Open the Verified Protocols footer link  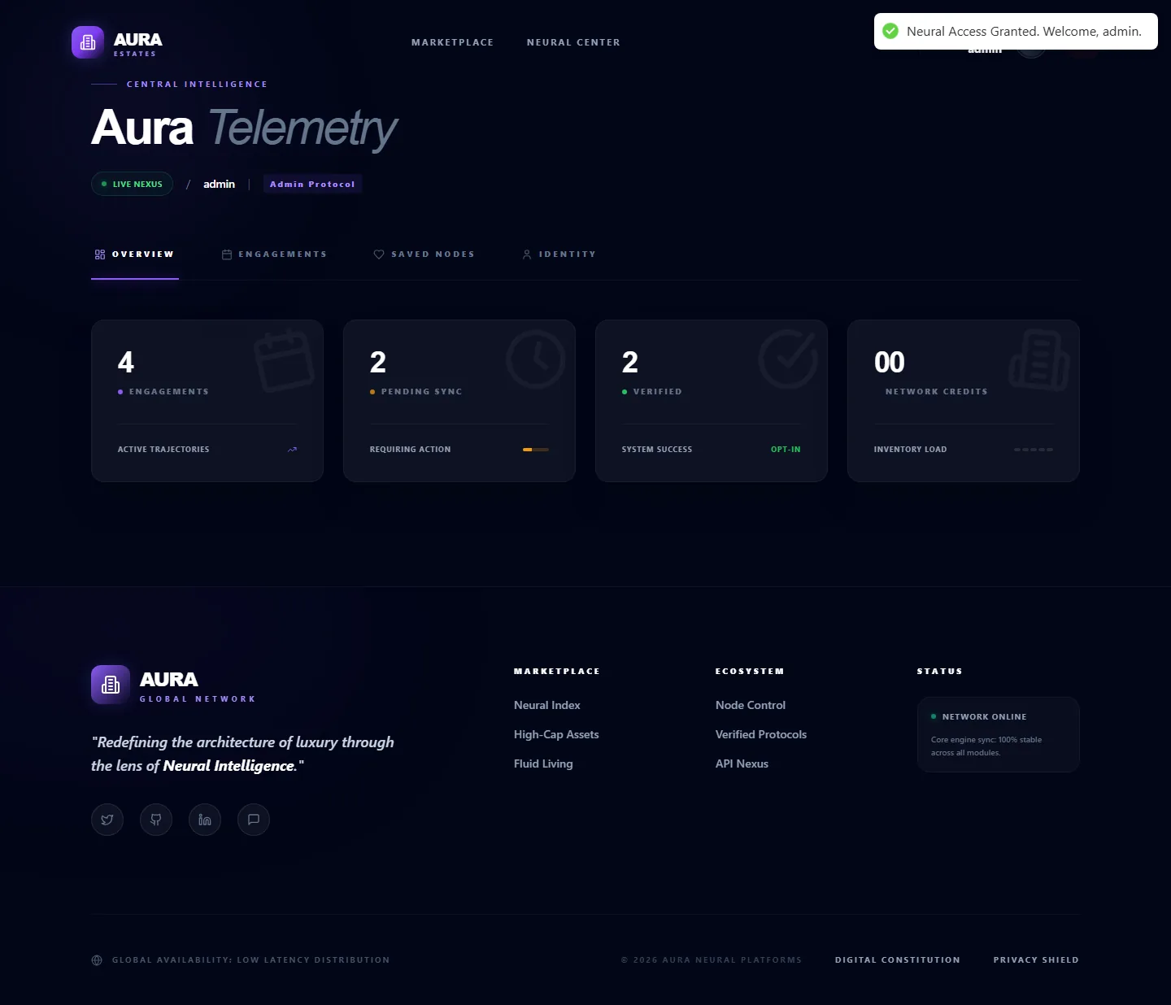click(761, 734)
